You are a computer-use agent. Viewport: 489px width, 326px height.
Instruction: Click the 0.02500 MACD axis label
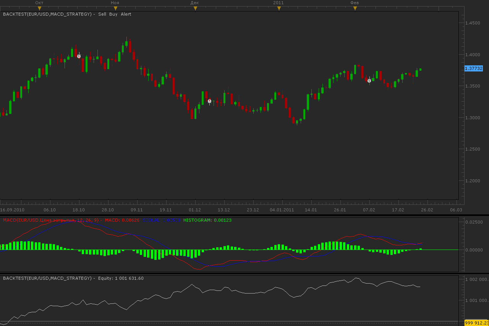pyautogui.click(x=474, y=222)
